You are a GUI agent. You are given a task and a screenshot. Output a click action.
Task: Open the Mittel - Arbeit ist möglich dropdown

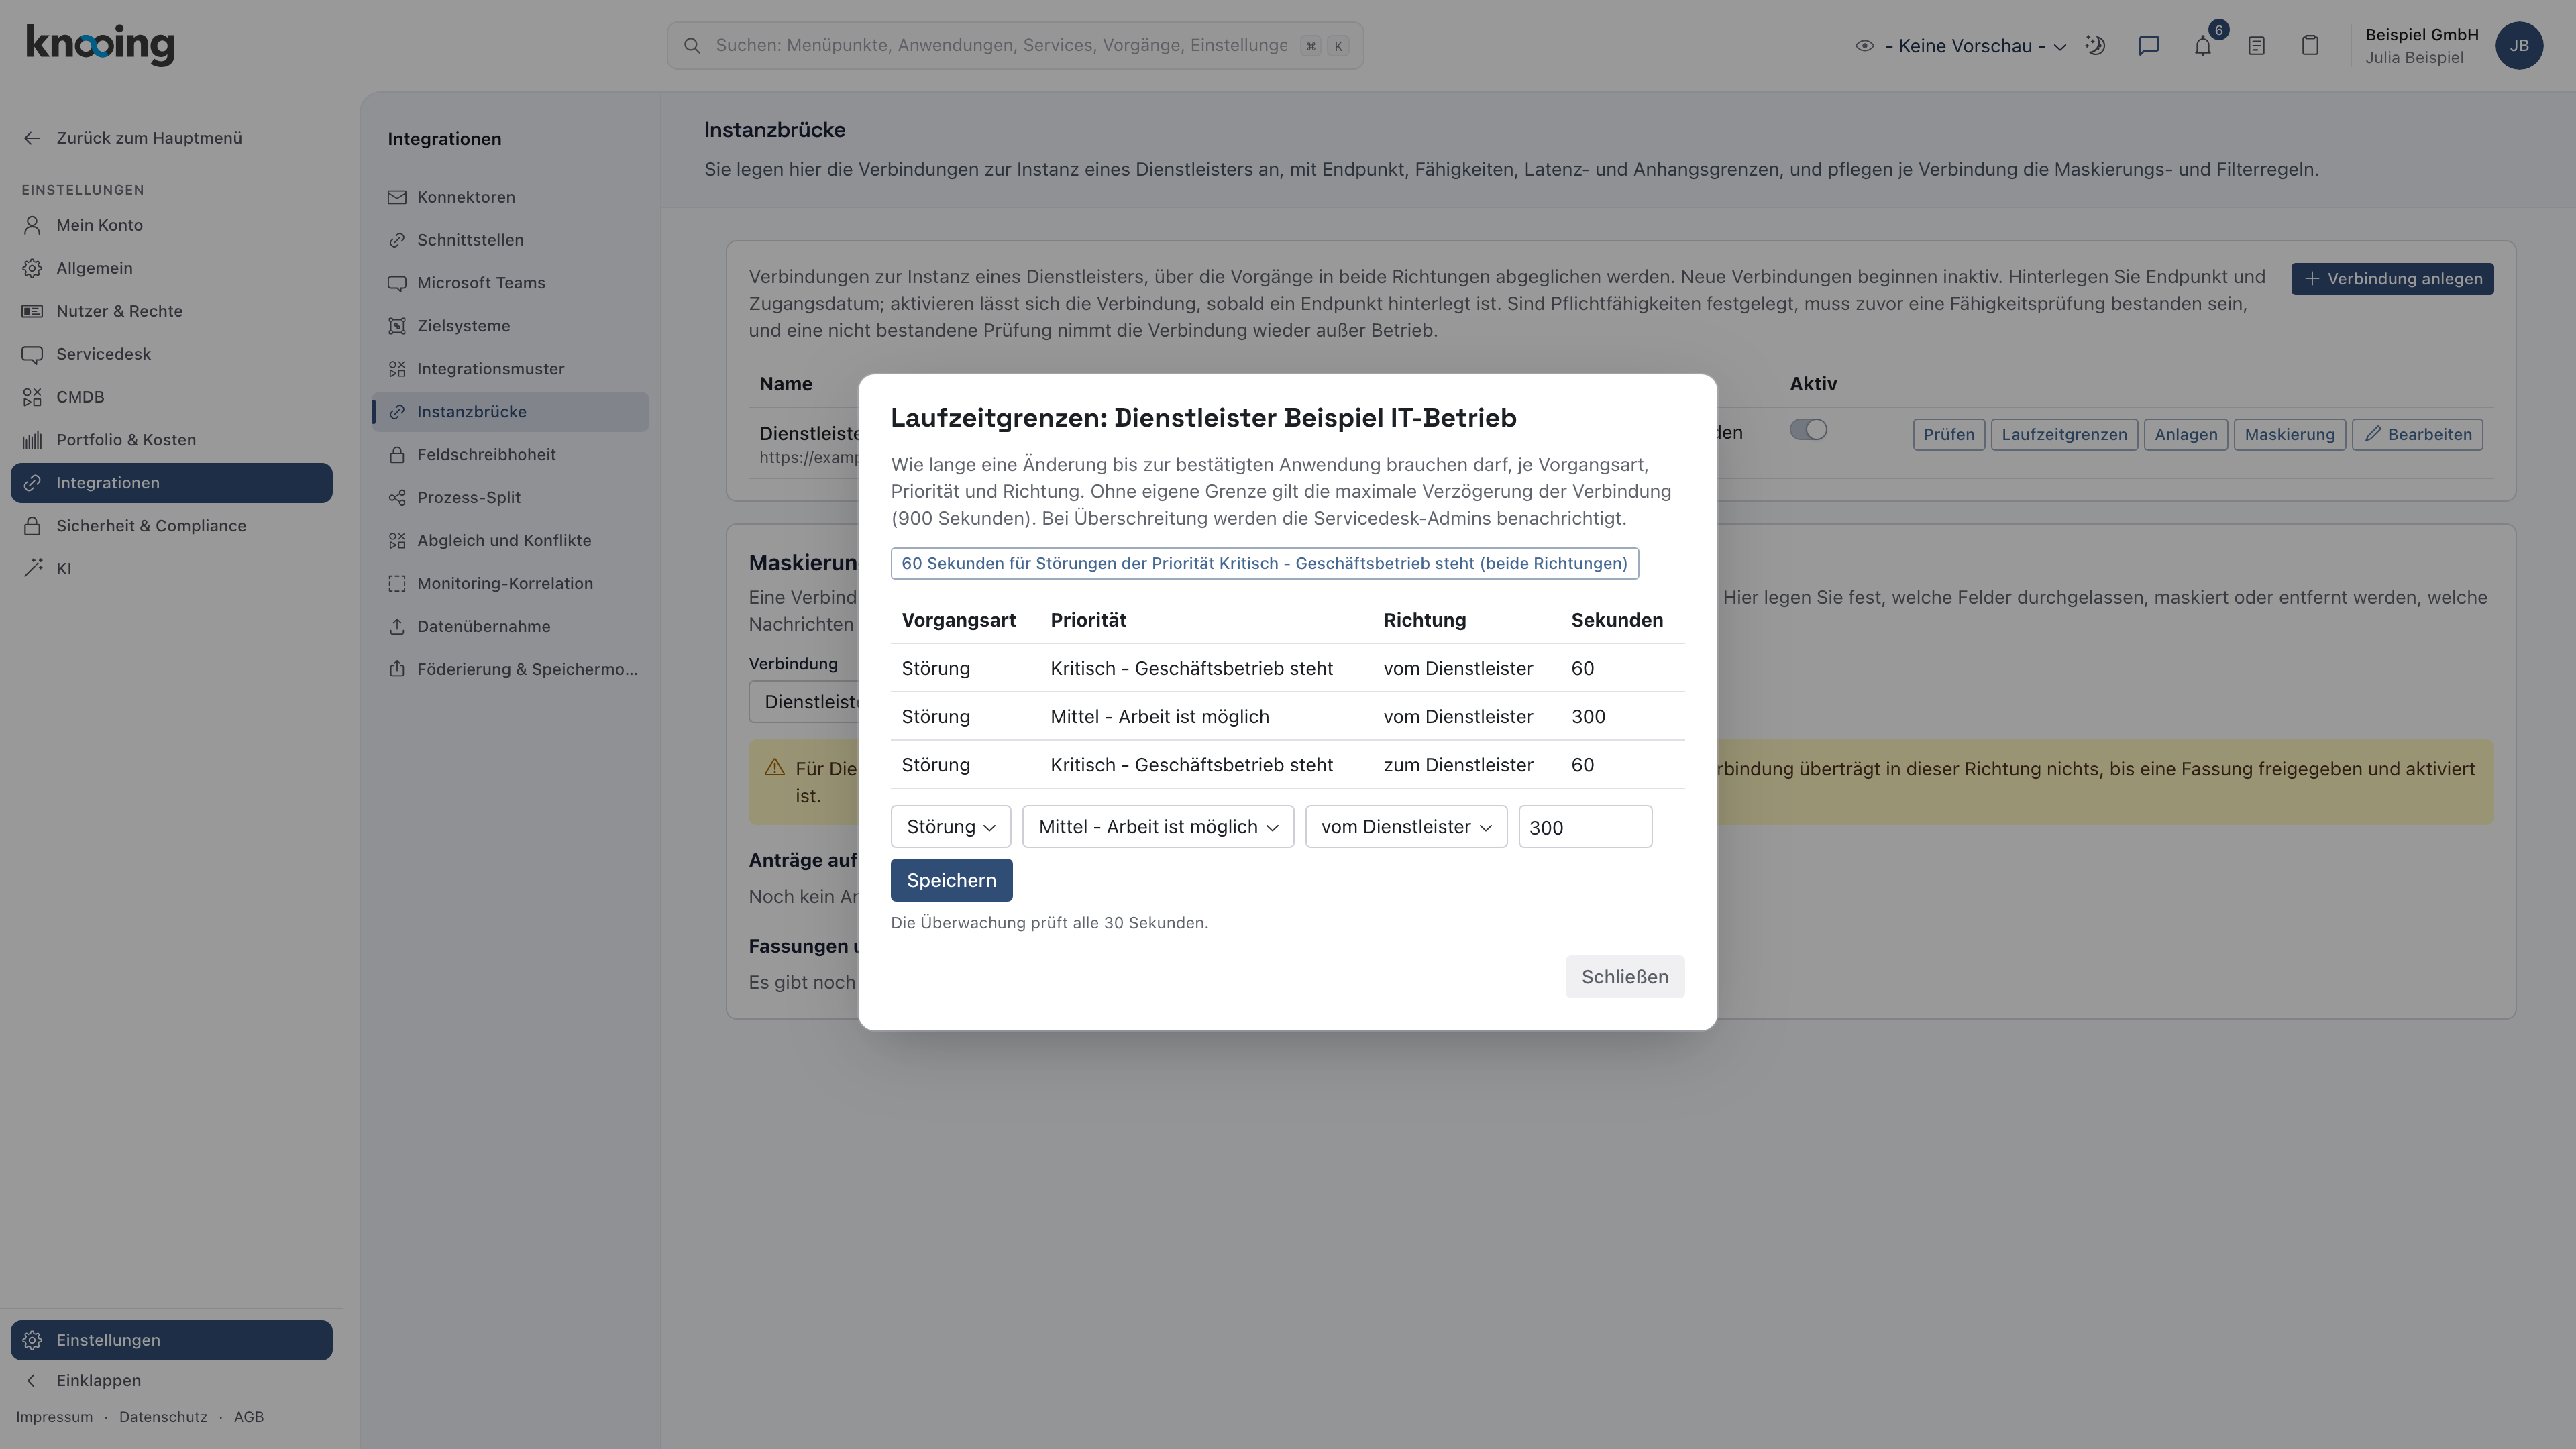click(x=1158, y=827)
